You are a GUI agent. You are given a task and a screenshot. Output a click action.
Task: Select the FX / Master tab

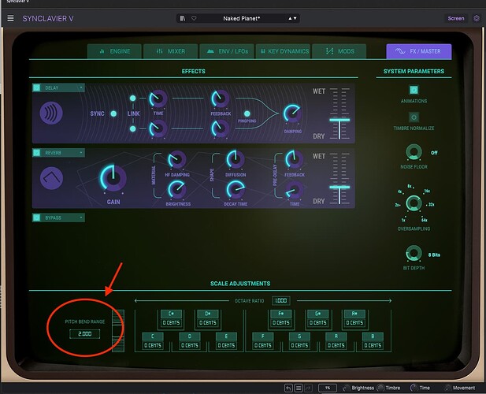[x=419, y=51]
